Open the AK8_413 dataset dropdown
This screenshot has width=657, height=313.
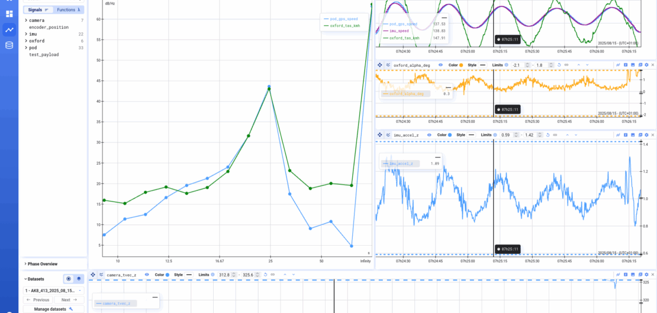pyautogui.click(x=53, y=290)
